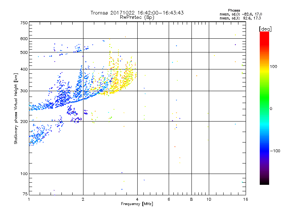Image resolution: width=289 pixels, height=217 pixels.
Task: Click the x-axis tick label '16'
Action: [246, 199]
